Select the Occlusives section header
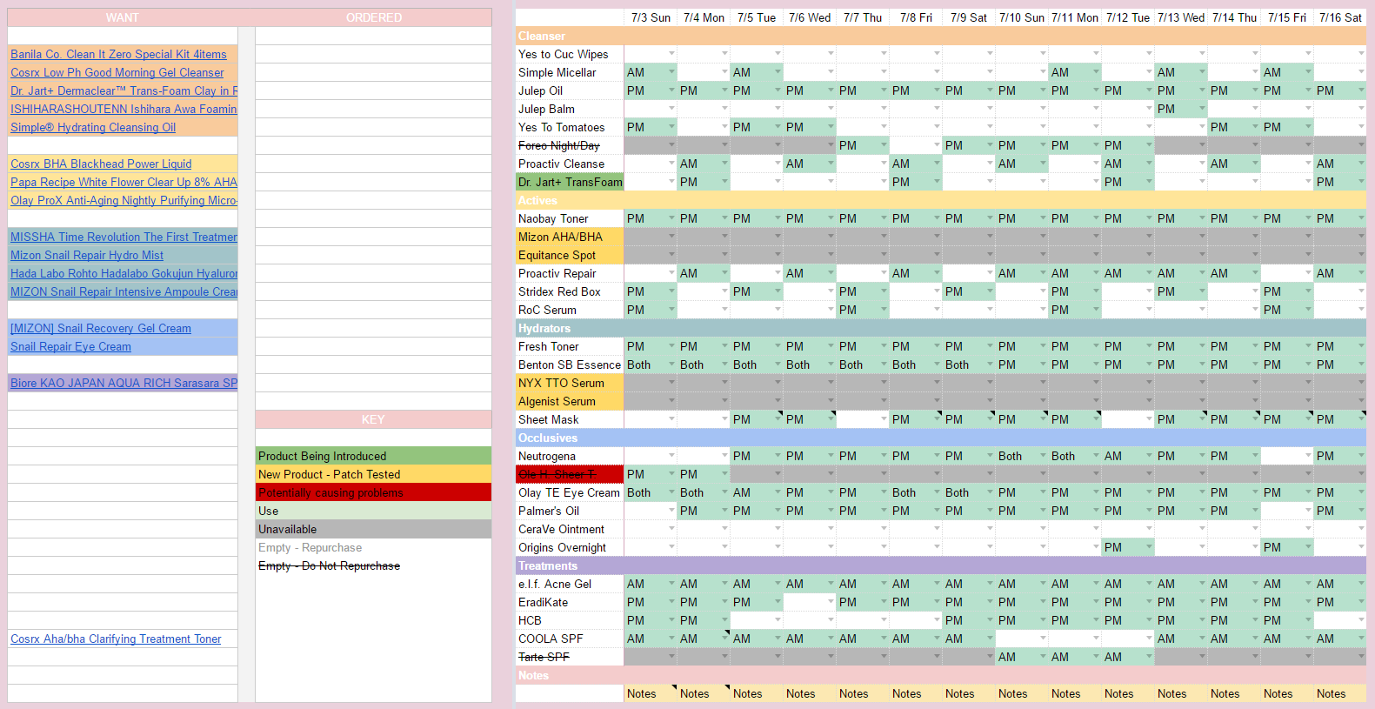The image size is (1375, 709). pyautogui.click(x=941, y=438)
